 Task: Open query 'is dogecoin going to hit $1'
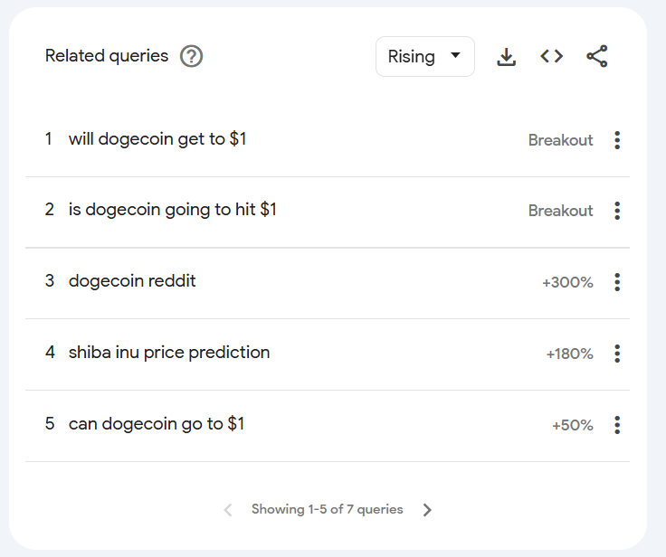173,210
